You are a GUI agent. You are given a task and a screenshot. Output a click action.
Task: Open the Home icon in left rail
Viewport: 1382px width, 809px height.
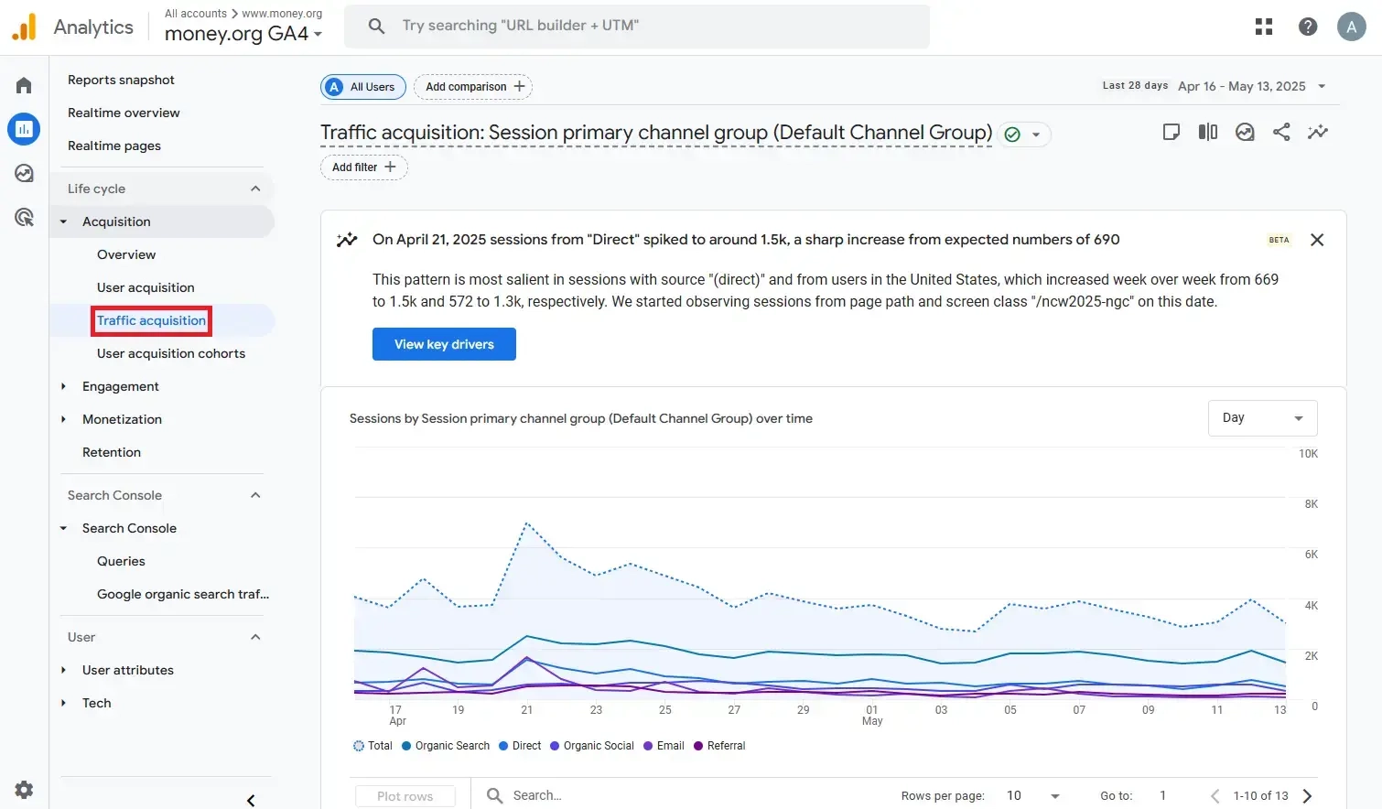pyautogui.click(x=24, y=85)
